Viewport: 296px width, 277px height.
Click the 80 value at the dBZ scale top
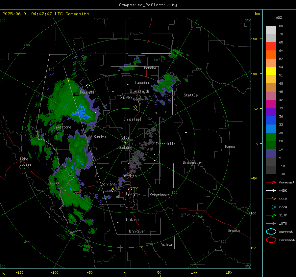click(x=281, y=26)
